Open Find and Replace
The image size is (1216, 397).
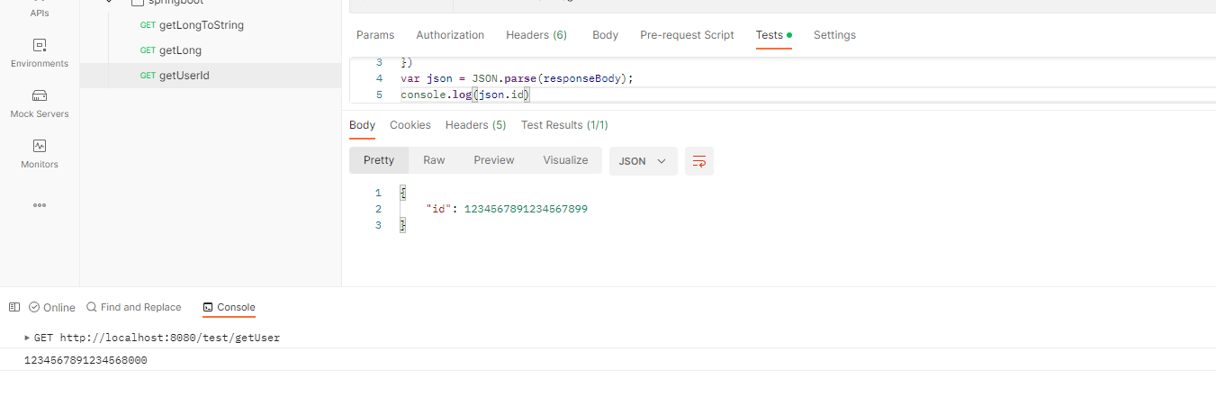click(x=133, y=307)
